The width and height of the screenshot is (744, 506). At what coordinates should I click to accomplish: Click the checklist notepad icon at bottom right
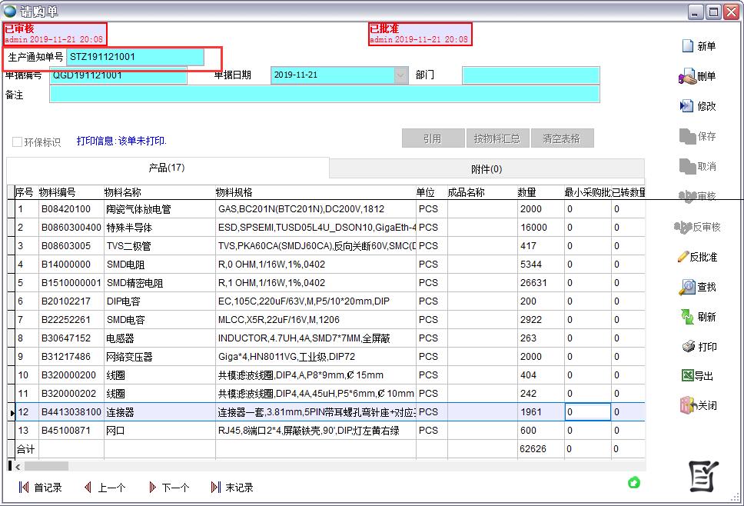click(703, 477)
